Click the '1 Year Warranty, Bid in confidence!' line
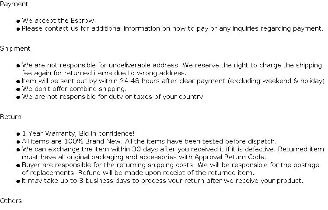This screenshot has width=328, height=210. pyautogui.click(x=78, y=133)
